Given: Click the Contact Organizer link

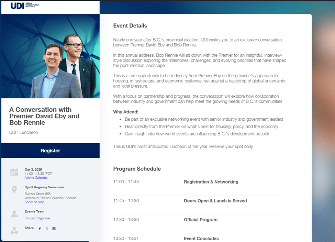Looking at the screenshot, I should coord(37,218).
